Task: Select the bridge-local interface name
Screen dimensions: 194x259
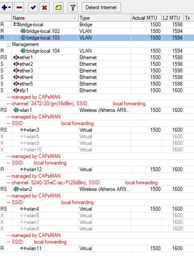Action: [31, 25]
